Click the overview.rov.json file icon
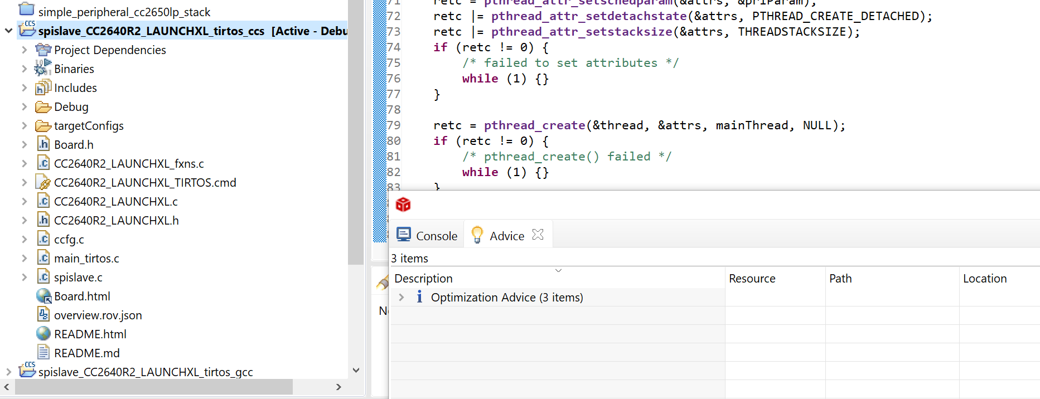Screen dimensions: 1040x399 click(43, 314)
